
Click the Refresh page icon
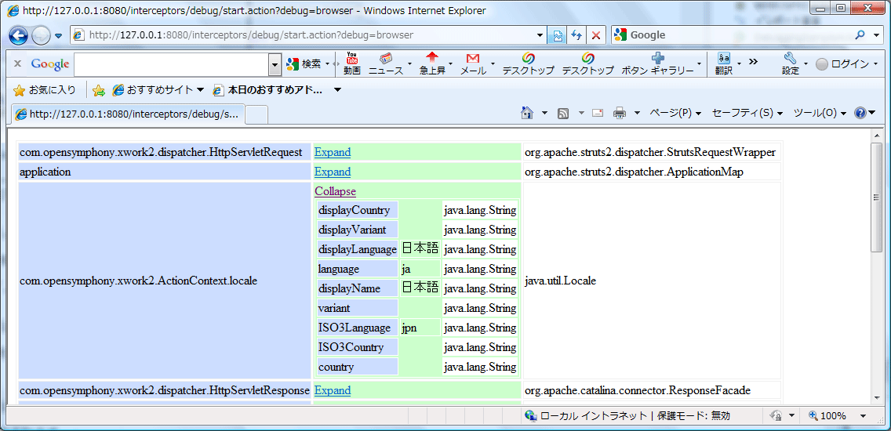pos(576,35)
